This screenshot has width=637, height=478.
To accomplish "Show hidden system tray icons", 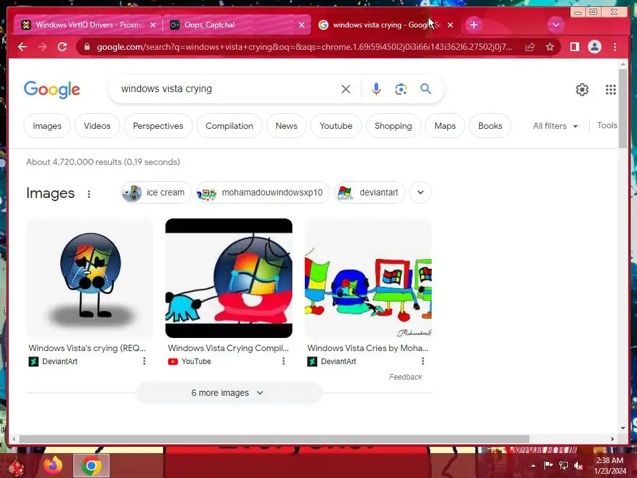I will point(533,466).
